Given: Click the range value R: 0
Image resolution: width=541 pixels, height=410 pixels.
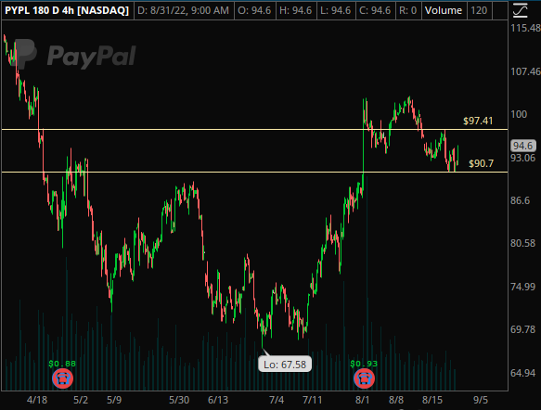Looking at the screenshot, I should (407, 10).
